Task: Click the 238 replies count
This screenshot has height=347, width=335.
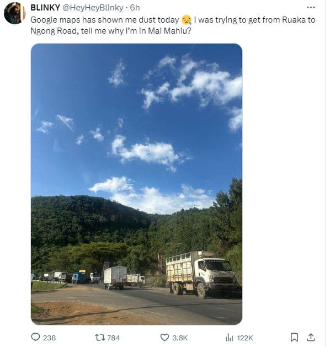Action: [49, 338]
